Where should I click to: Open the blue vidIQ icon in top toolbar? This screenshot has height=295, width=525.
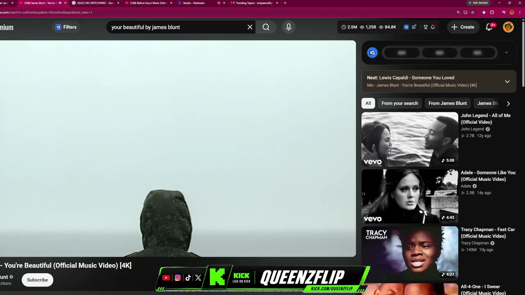point(406,27)
